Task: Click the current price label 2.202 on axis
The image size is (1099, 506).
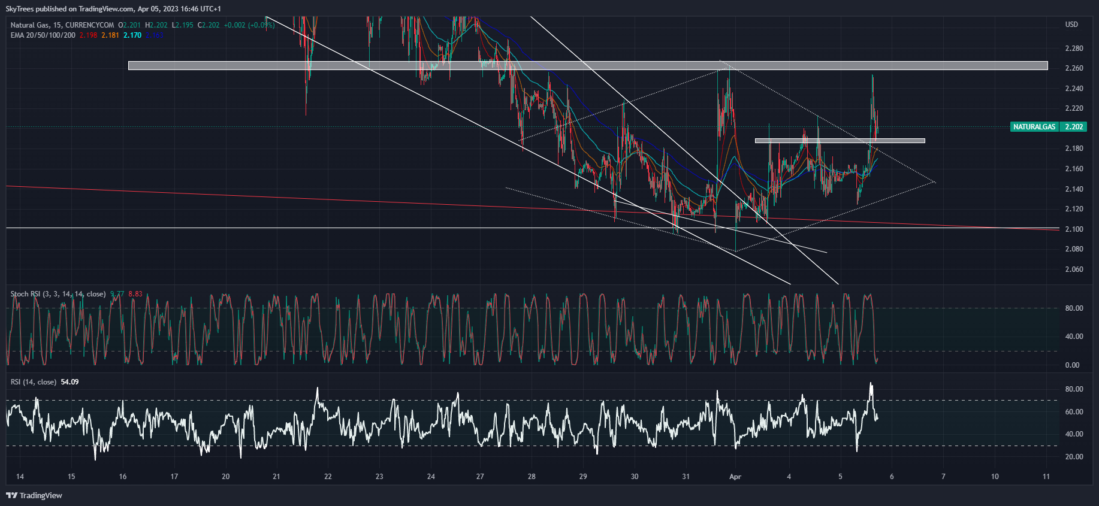Action: click(x=1074, y=127)
